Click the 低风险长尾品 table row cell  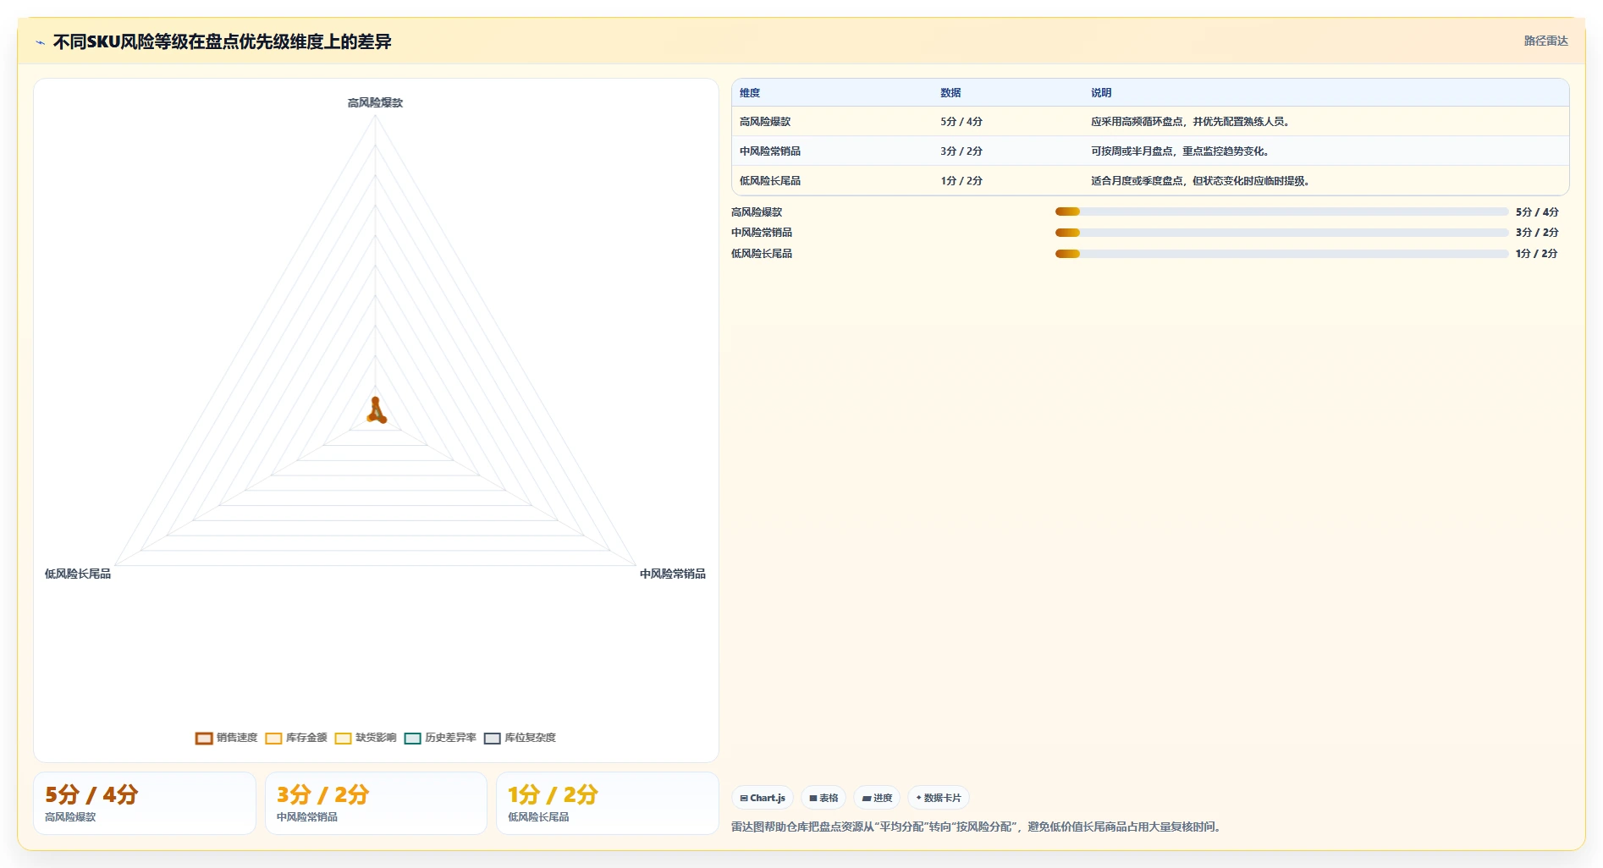pyautogui.click(x=770, y=181)
